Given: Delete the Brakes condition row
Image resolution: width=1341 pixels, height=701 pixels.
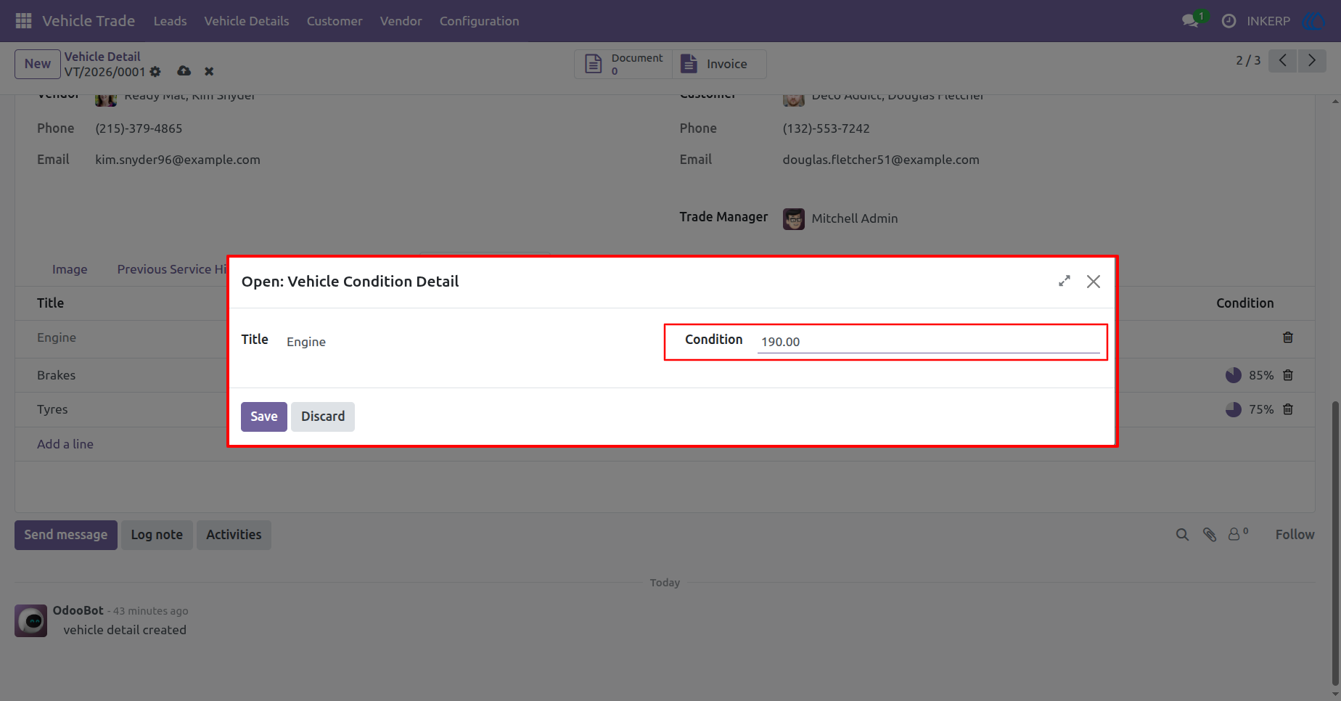Looking at the screenshot, I should tap(1288, 375).
